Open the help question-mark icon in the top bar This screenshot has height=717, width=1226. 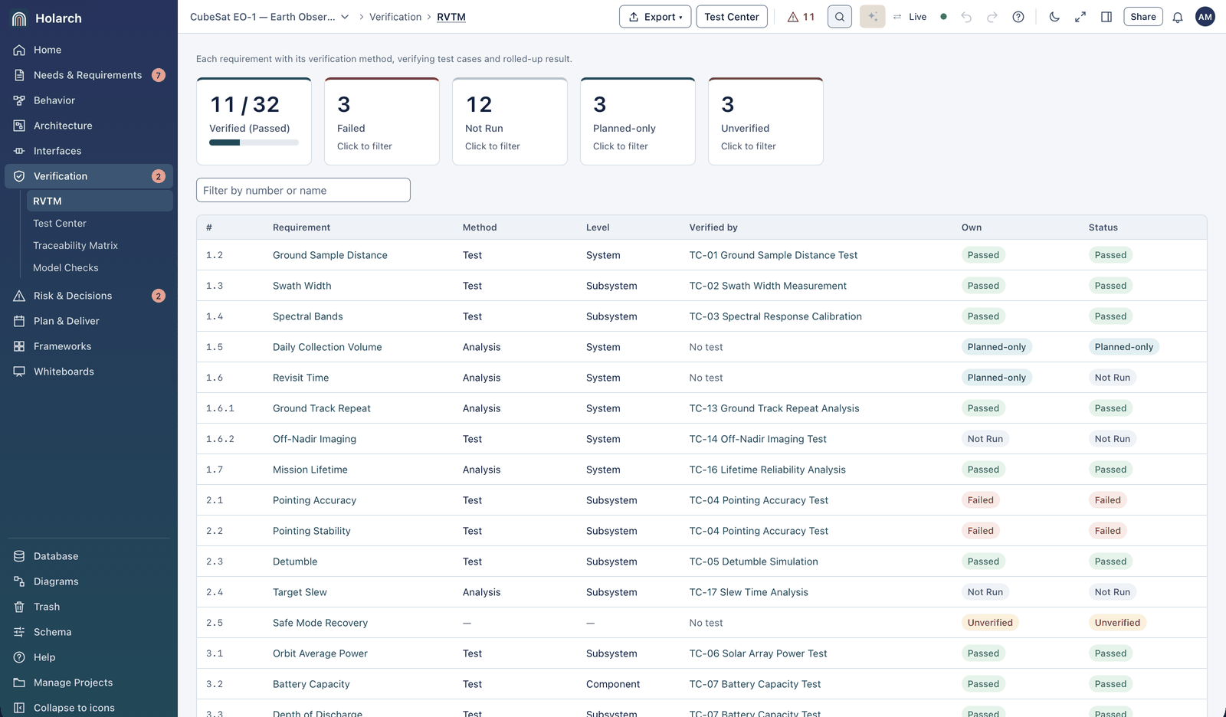1018,17
